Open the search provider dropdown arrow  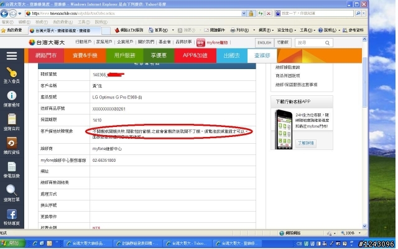point(364,13)
